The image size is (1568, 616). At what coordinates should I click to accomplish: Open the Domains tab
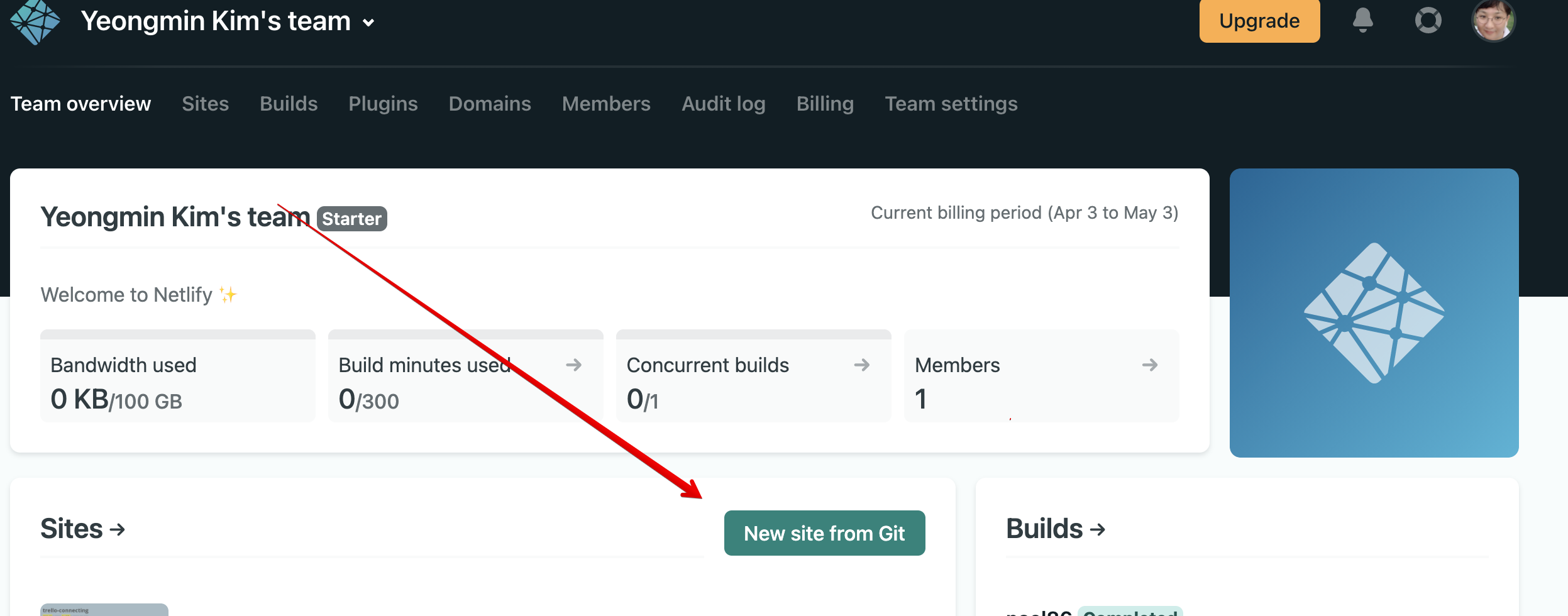point(490,104)
